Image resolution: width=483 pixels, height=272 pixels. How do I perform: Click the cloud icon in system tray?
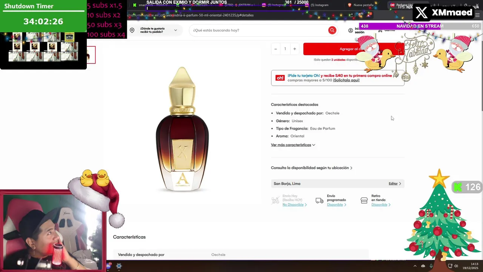tap(423, 266)
